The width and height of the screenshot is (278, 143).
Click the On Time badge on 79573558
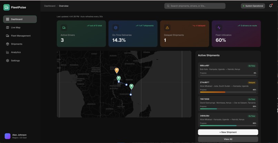point(251,99)
